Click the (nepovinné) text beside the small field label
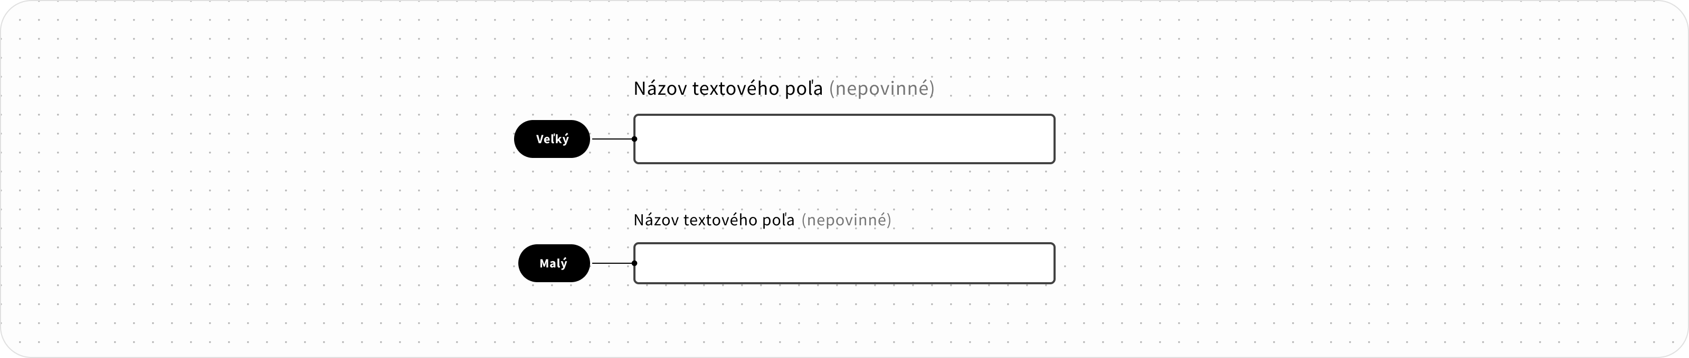Viewport: 1689px width, 358px height. point(847,220)
